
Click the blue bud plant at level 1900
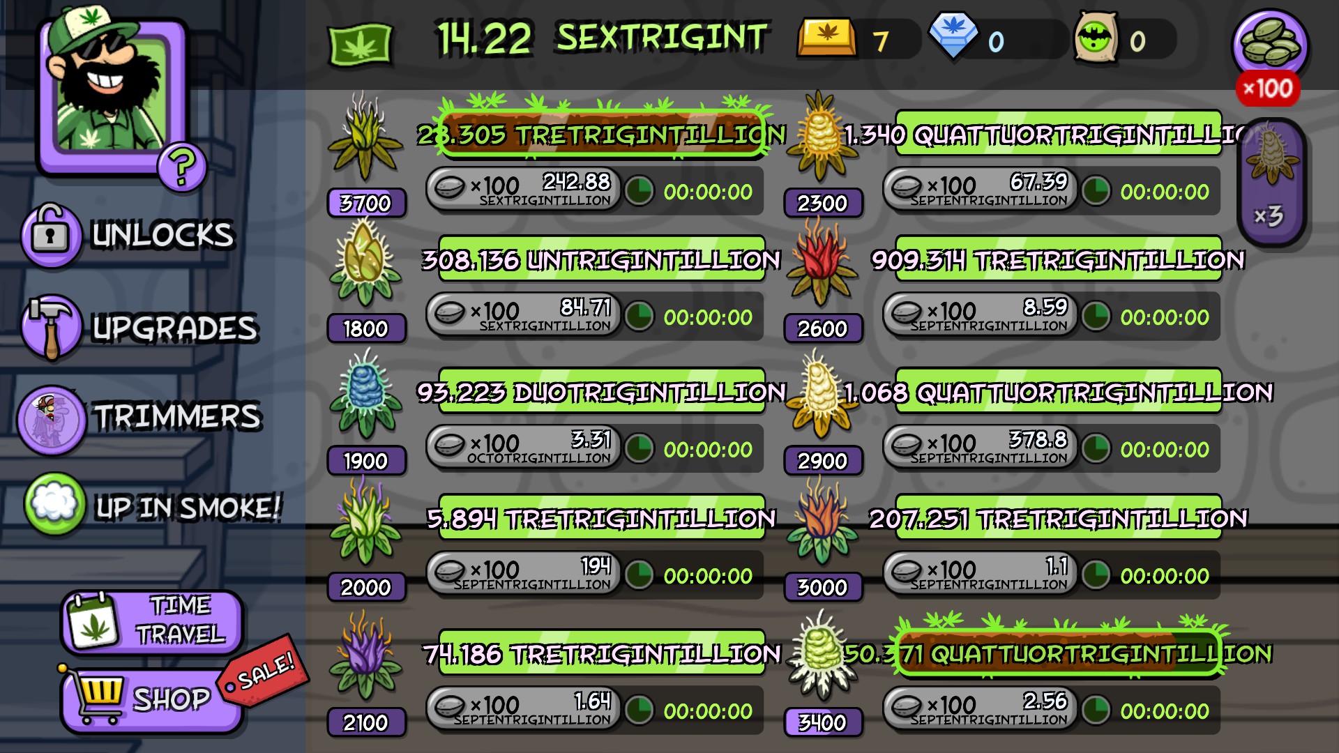click(365, 393)
